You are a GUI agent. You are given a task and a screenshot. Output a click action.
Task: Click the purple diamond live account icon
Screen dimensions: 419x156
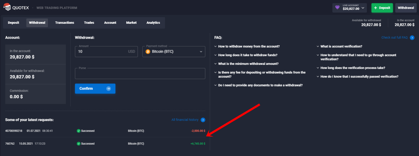337,8
